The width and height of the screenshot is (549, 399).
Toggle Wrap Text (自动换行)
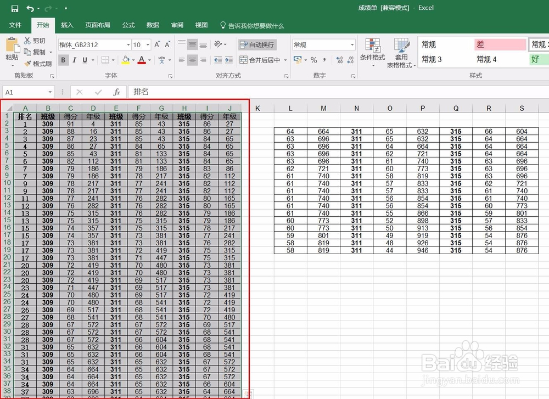[257, 44]
